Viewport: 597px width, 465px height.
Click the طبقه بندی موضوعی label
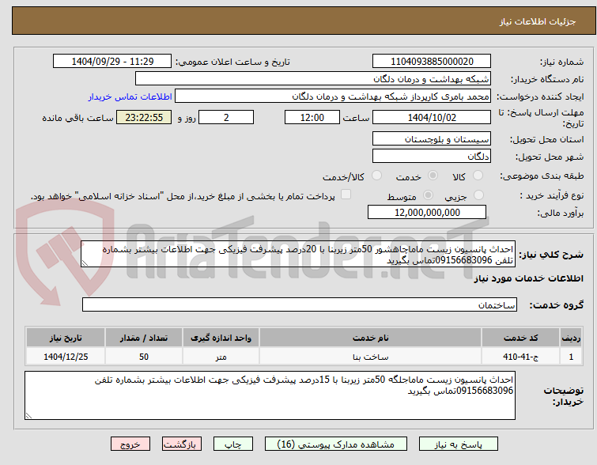pyautogui.click(x=542, y=176)
